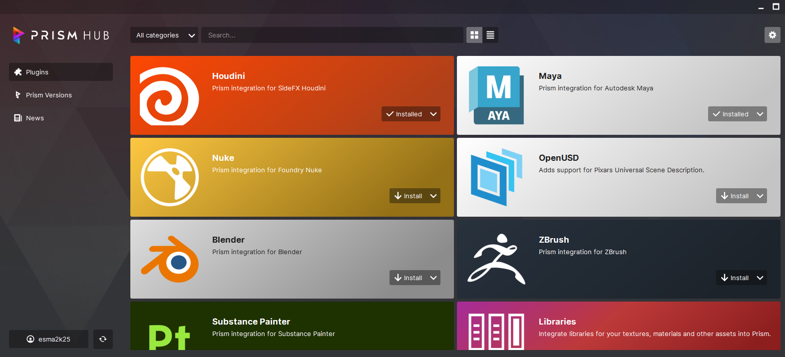Click the Nuke radiation logo

click(x=170, y=177)
